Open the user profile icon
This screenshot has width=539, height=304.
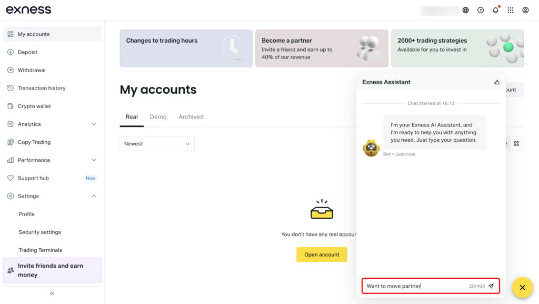[526, 11]
